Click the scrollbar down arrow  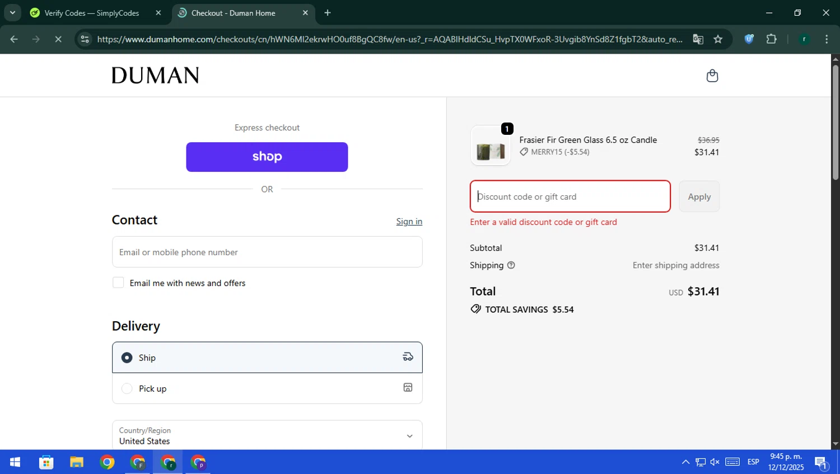pos(836,444)
